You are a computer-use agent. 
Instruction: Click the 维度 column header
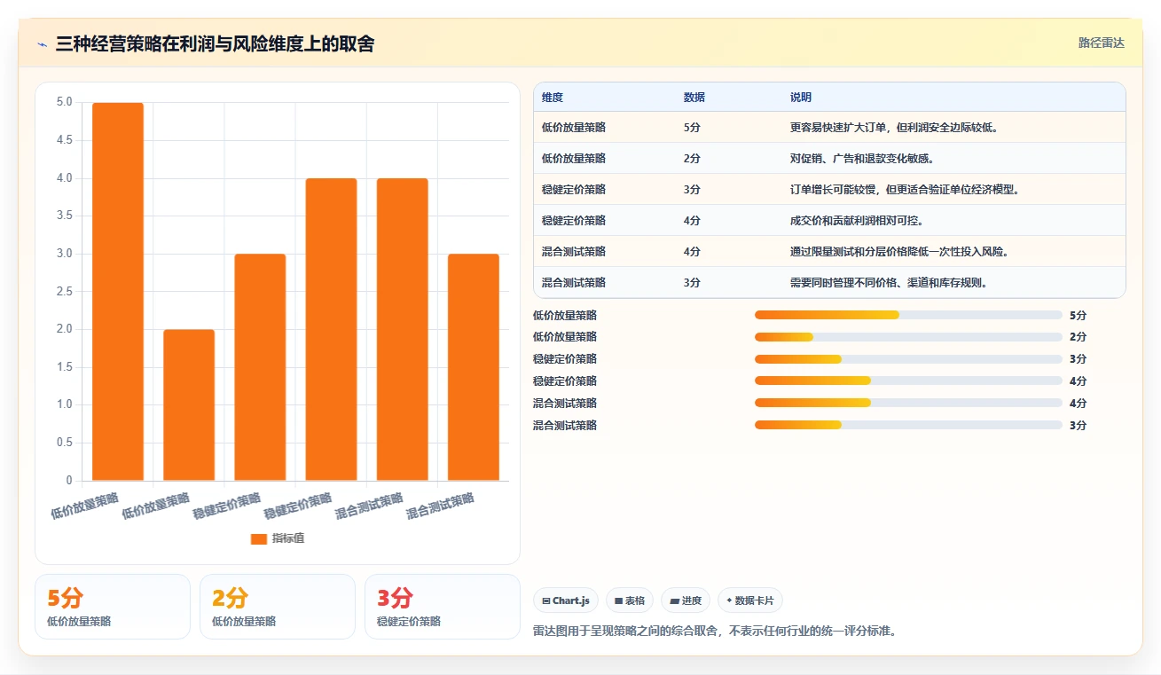point(553,98)
